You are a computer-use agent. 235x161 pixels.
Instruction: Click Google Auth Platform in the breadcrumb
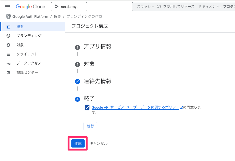(x=30, y=16)
